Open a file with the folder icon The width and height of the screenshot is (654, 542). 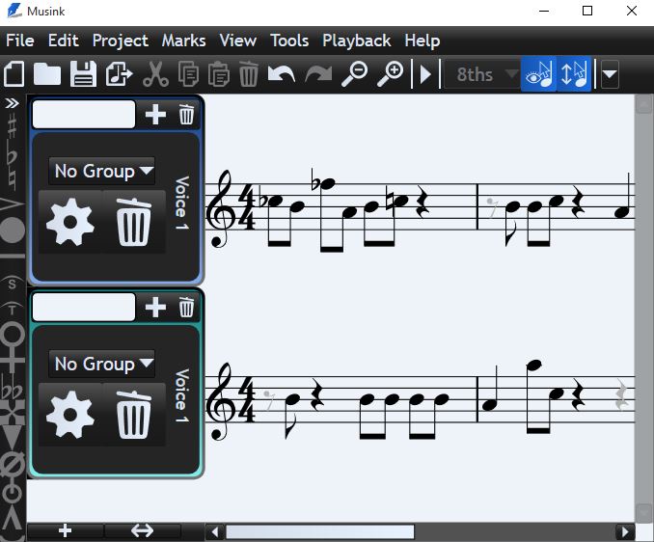[x=48, y=74]
